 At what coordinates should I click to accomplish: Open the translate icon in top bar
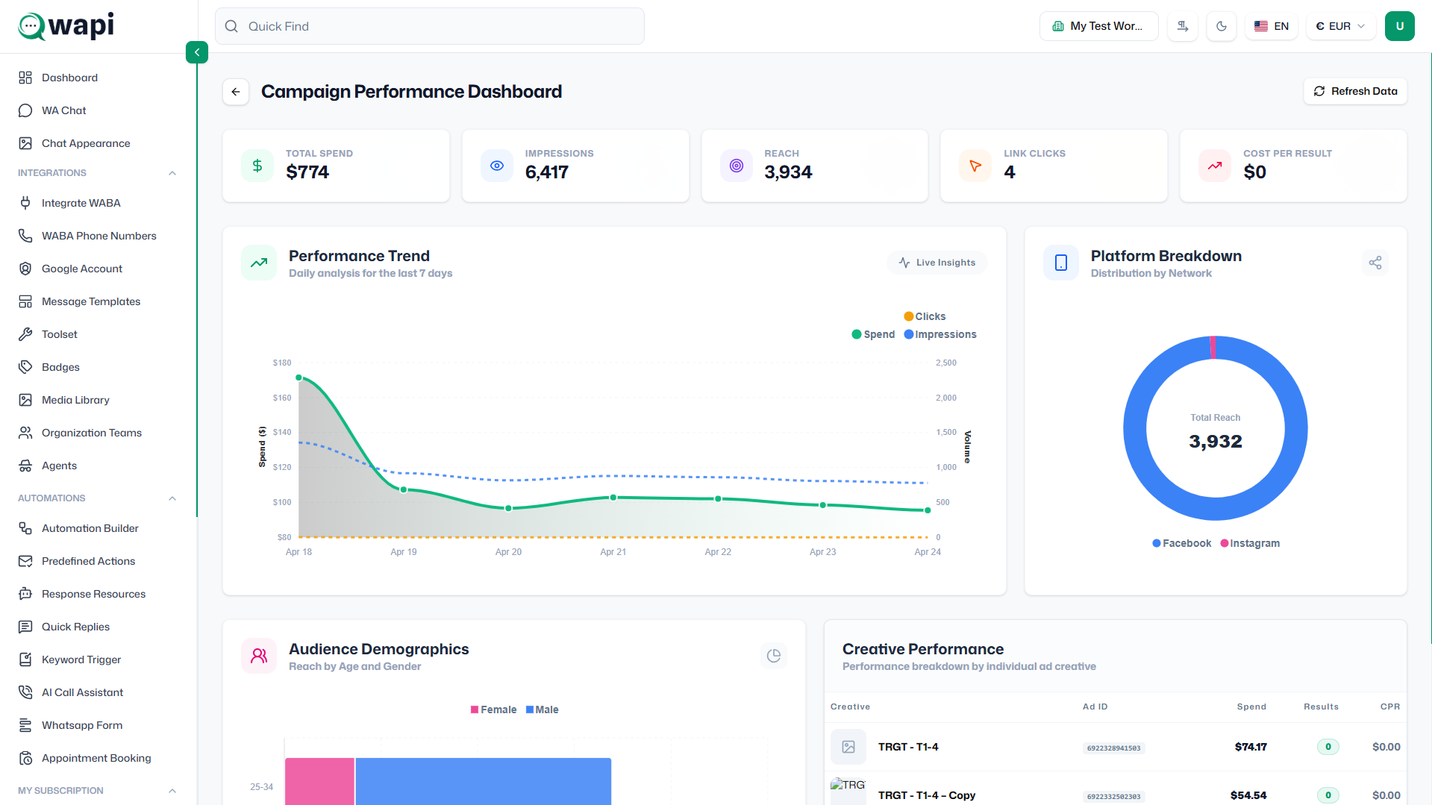1183,26
